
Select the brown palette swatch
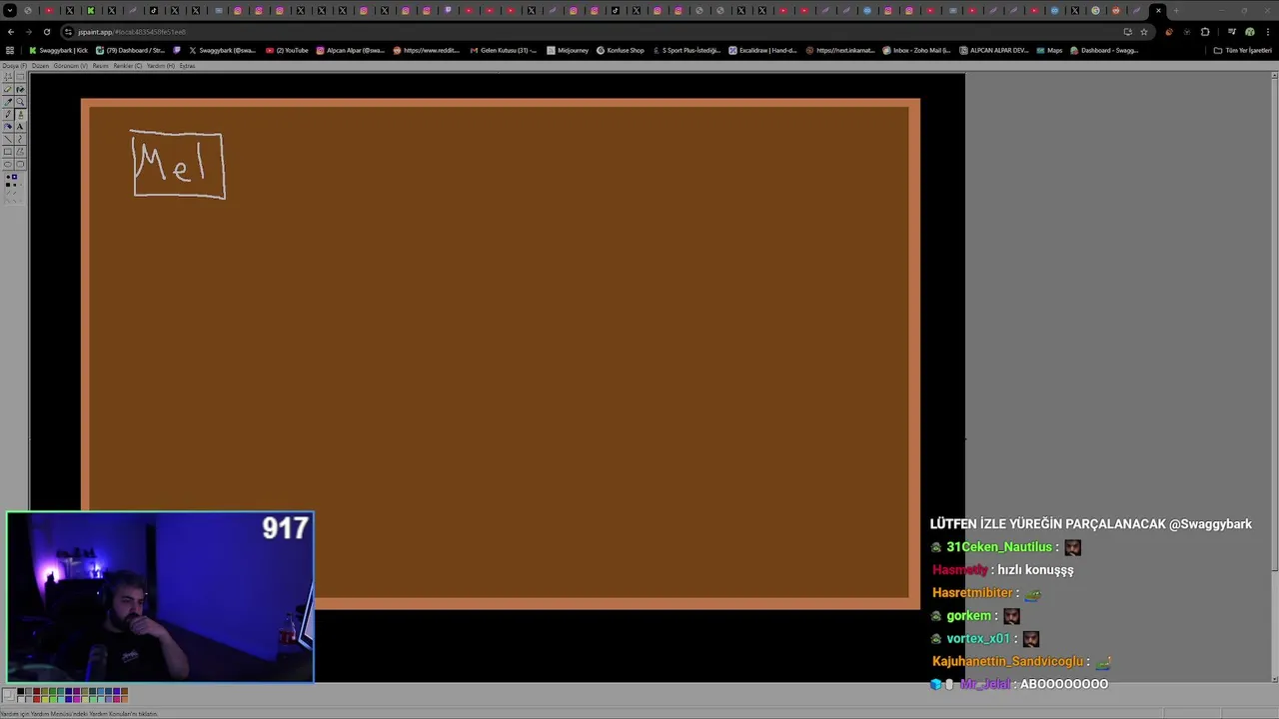[x=124, y=691]
